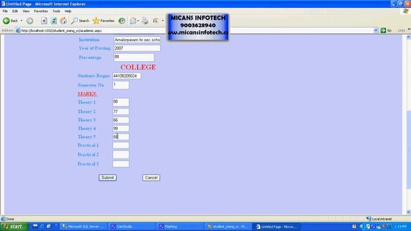Image resolution: width=411 pixels, height=231 pixels.
Task: Open the Favorites menu
Action: point(40,12)
